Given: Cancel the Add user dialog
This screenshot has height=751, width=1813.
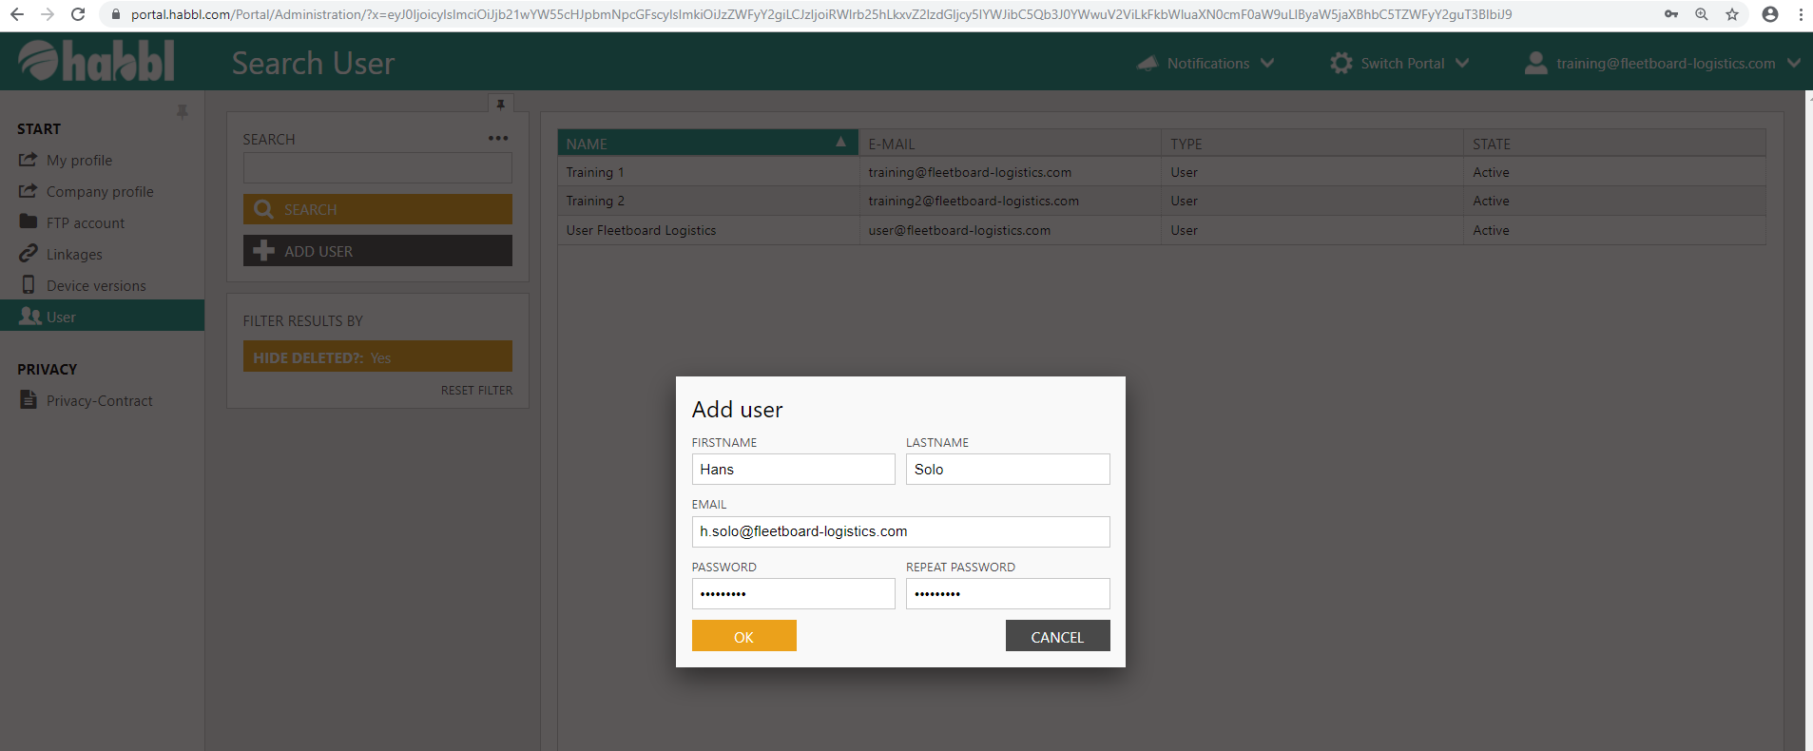Looking at the screenshot, I should pos(1057,637).
